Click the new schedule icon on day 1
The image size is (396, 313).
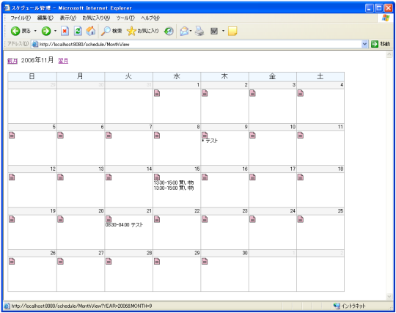click(157, 93)
